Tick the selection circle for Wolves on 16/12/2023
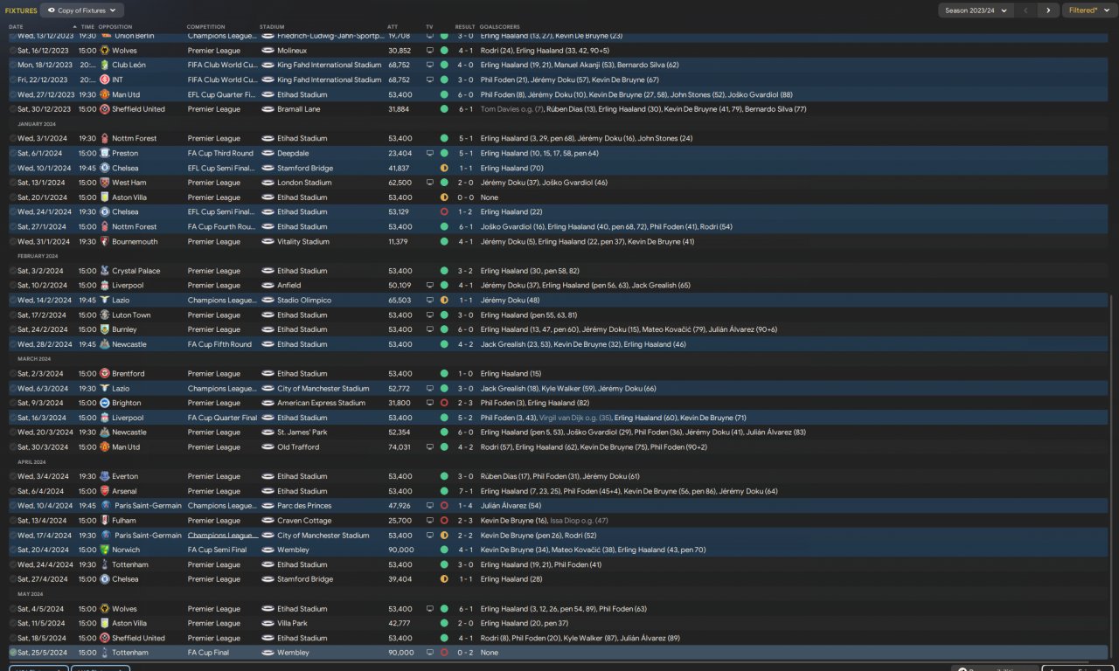The image size is (1119, 671). (13, 51)
